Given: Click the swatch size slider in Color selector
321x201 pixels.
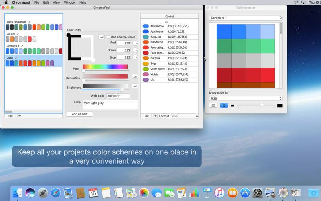Looking at the screenshot, I should tap(256, 105).
